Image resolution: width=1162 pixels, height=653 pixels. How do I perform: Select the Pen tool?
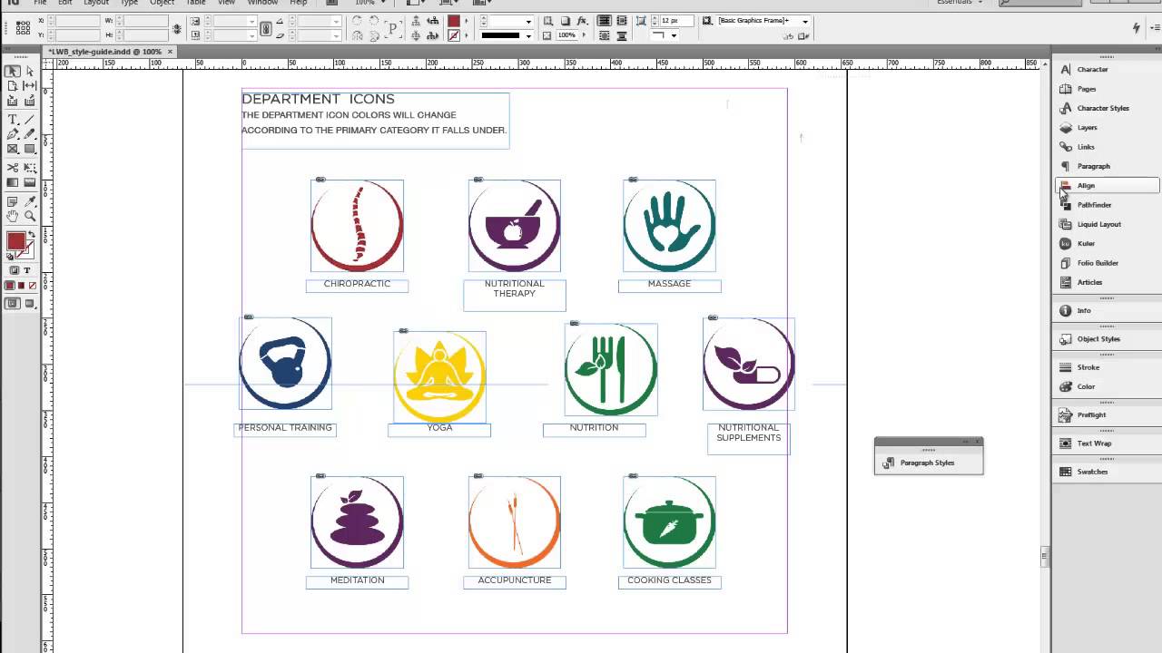[x=13, y=134]
